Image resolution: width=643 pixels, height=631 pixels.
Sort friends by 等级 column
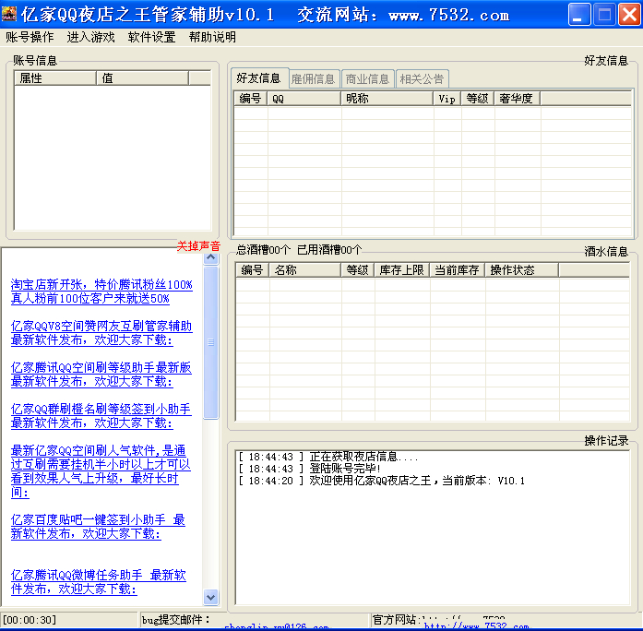coord(478,99)
